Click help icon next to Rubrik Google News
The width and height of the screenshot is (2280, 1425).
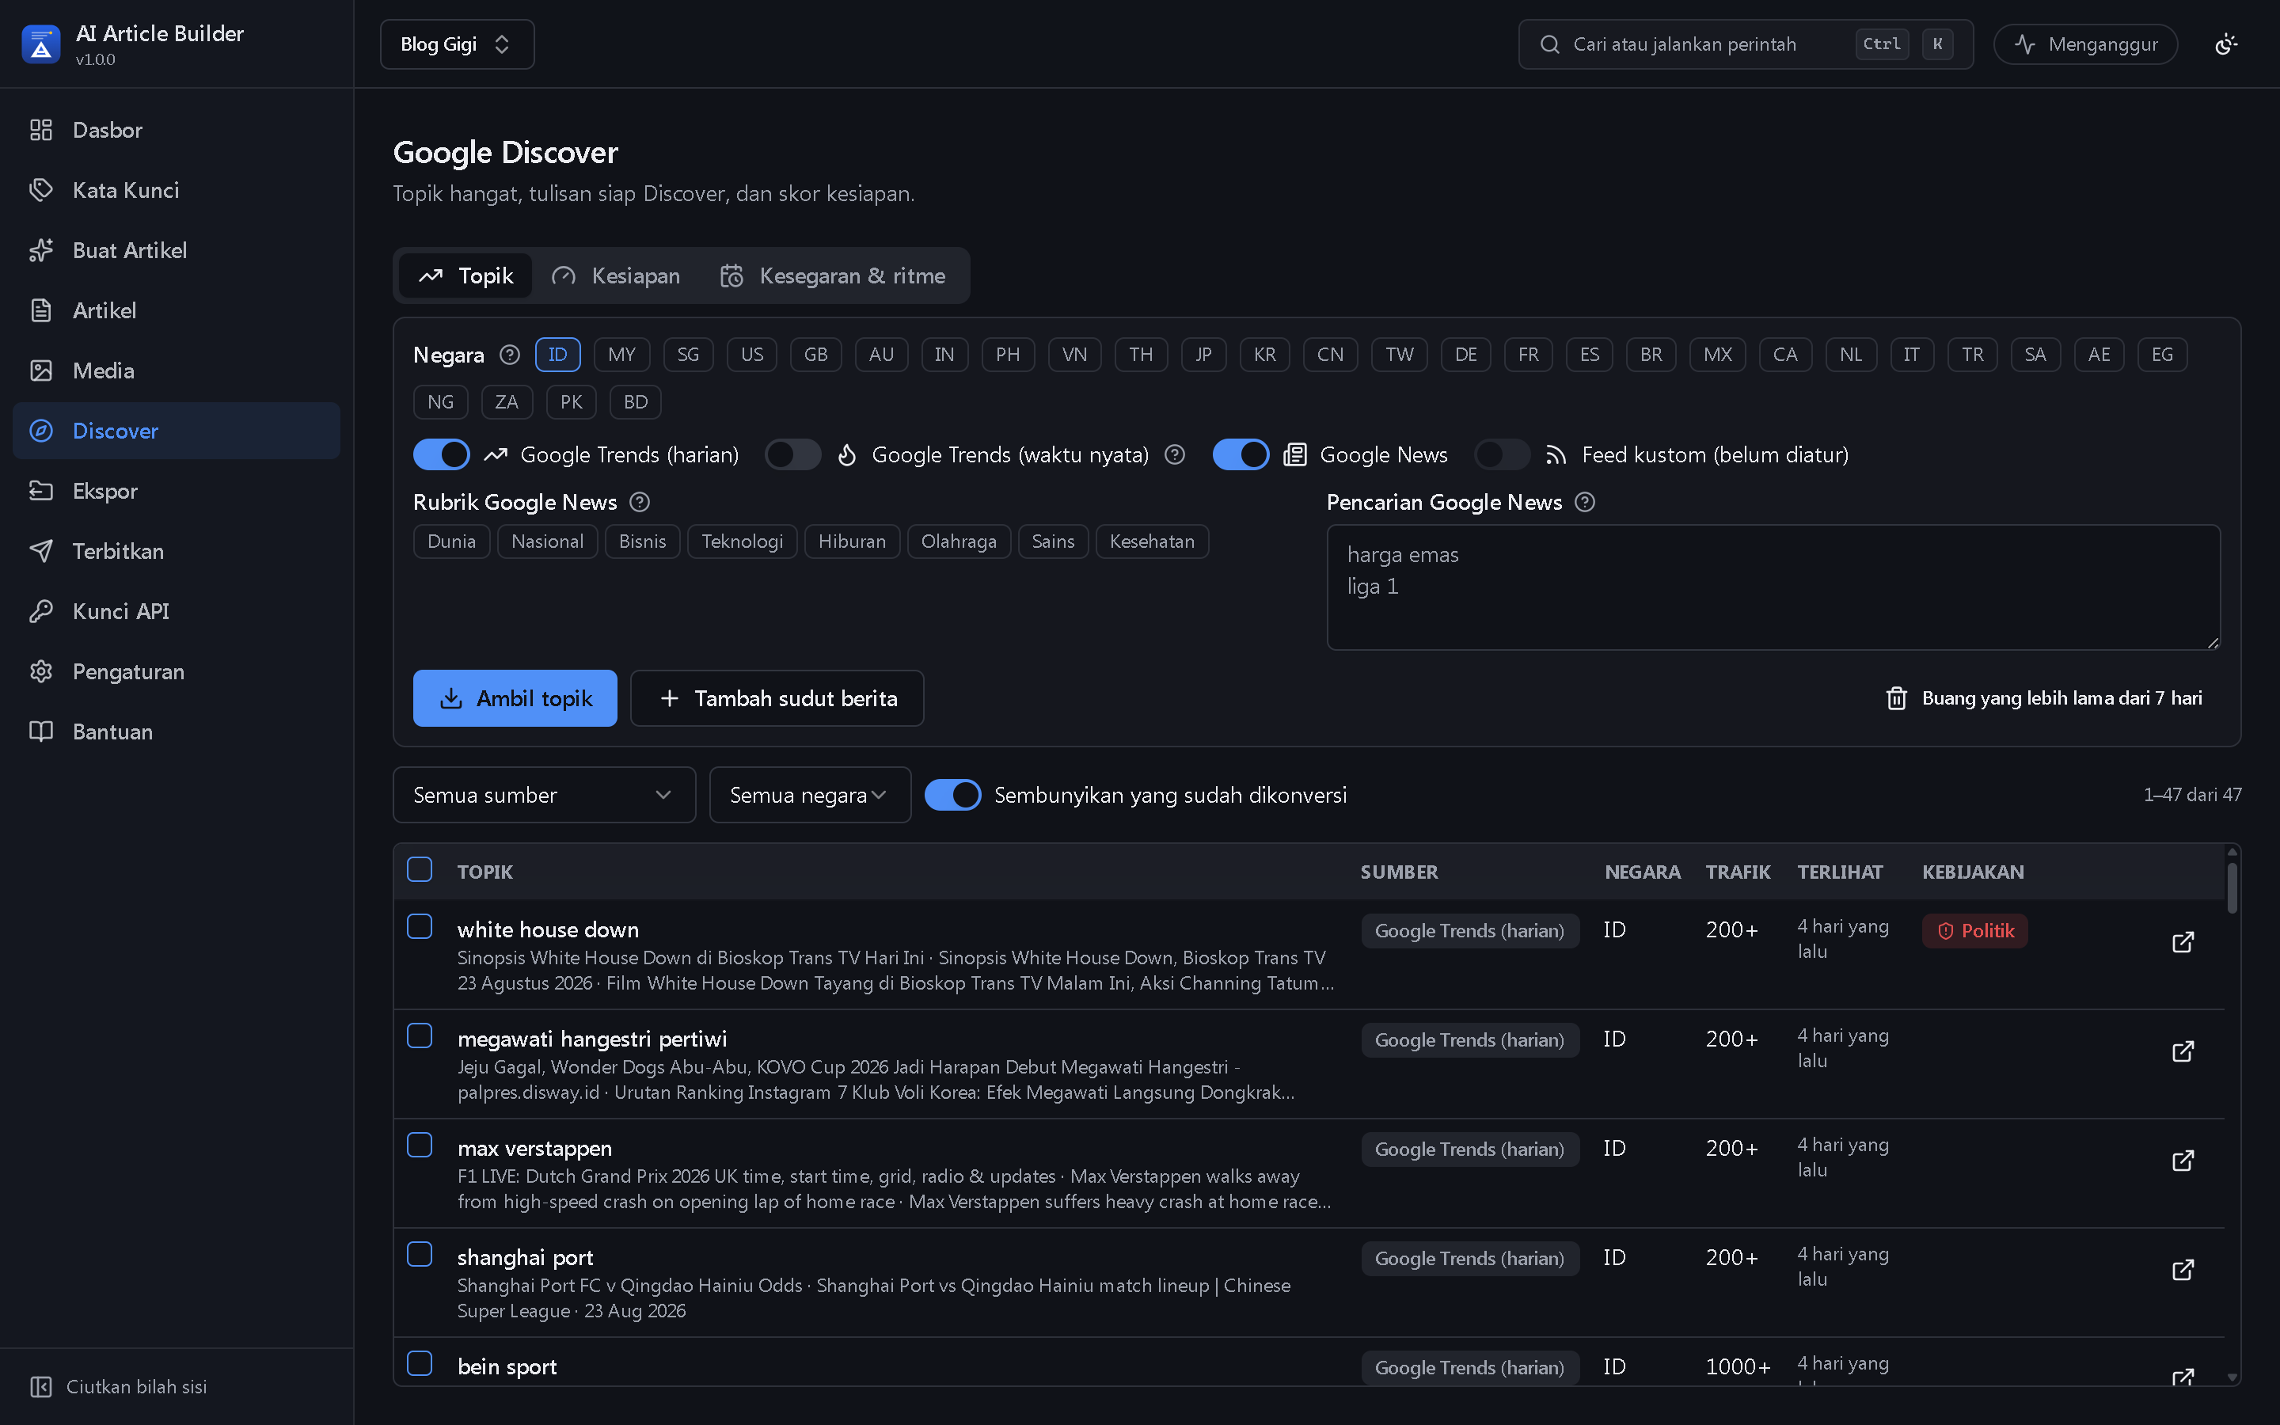point(640,503)
